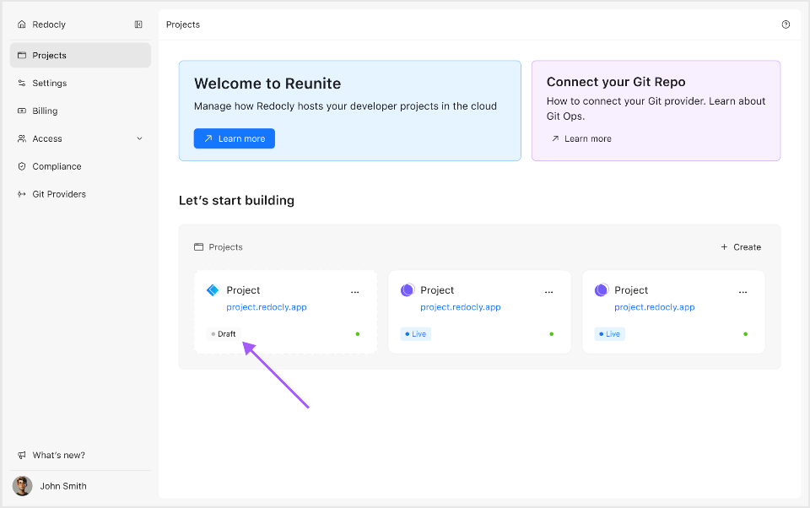Open the middle project's redocly.app link
The image size is (810, 508).
coord(461,307)
